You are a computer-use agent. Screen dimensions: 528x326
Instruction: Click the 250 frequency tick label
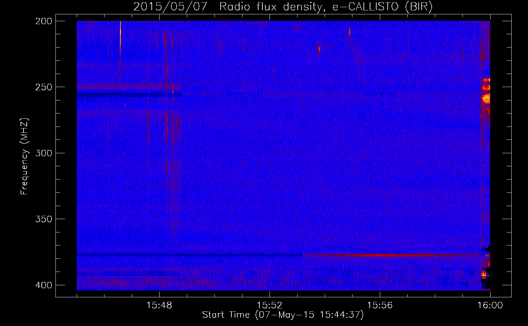43,87
